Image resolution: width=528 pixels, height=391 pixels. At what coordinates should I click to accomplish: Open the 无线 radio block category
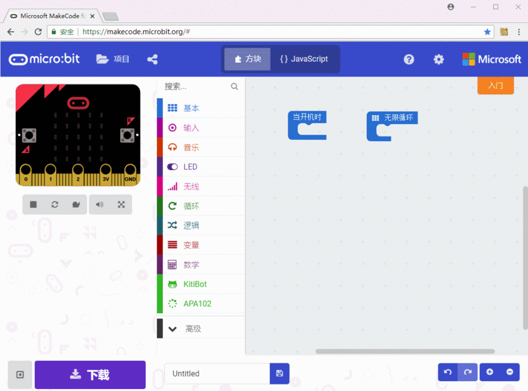201,186
